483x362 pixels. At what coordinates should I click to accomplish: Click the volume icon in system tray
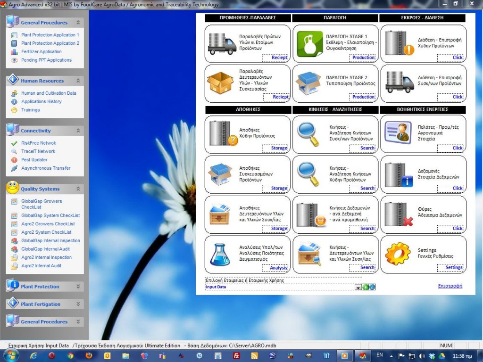coord(422,356)
